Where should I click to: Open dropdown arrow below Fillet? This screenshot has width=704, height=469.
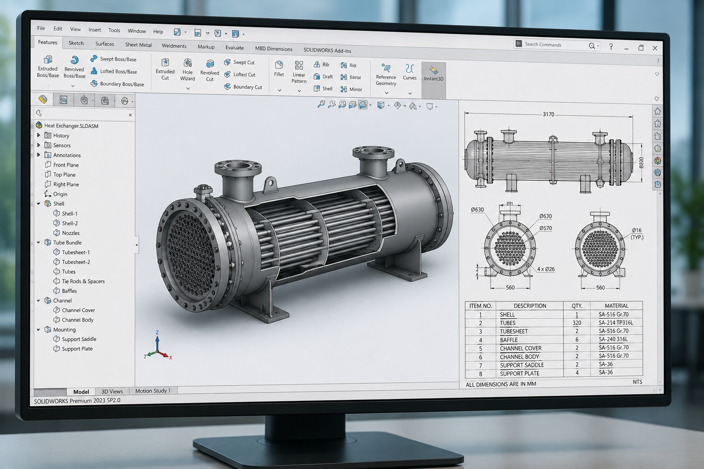[279, 90]
